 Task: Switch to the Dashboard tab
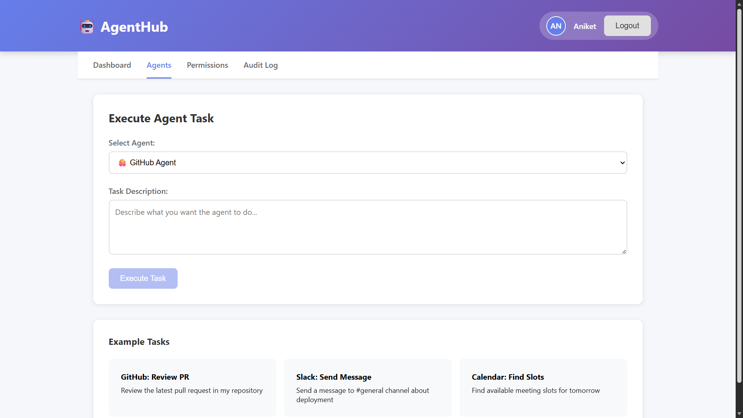tap(112, 65)
